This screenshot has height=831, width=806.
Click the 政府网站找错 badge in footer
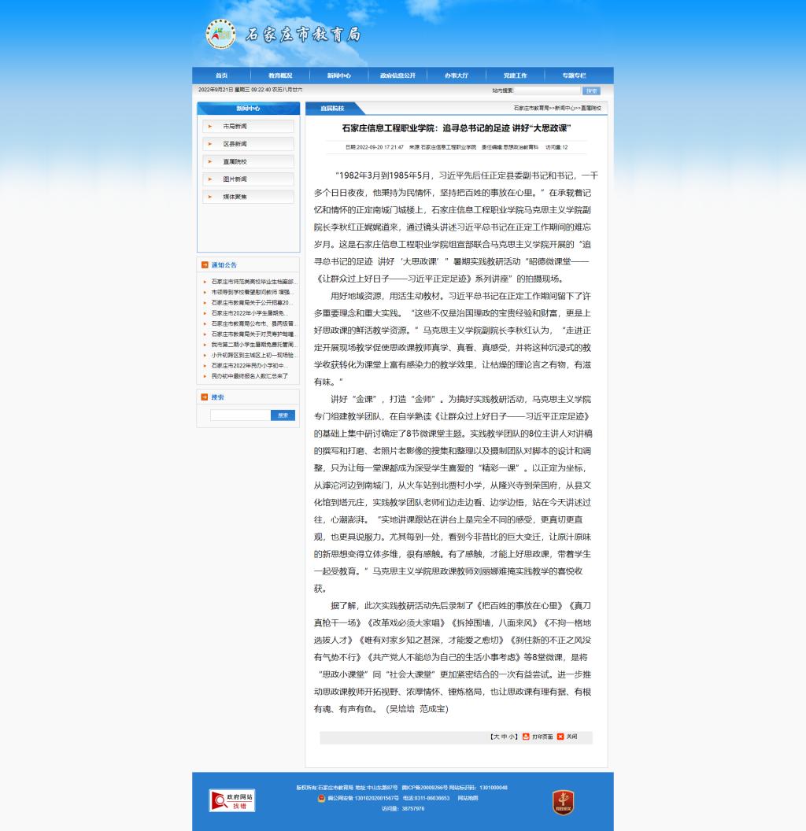click(231, 800)
